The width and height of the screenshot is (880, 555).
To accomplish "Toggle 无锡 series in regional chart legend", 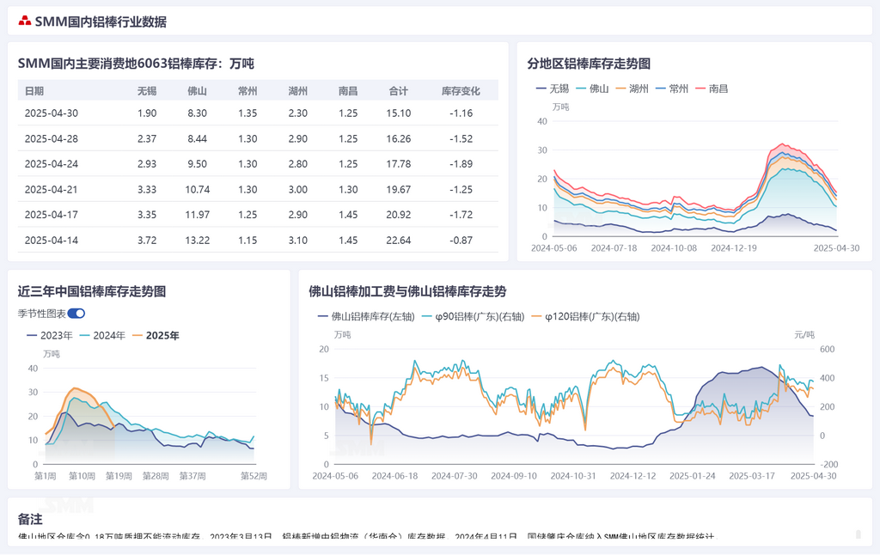I will (553, 88).
